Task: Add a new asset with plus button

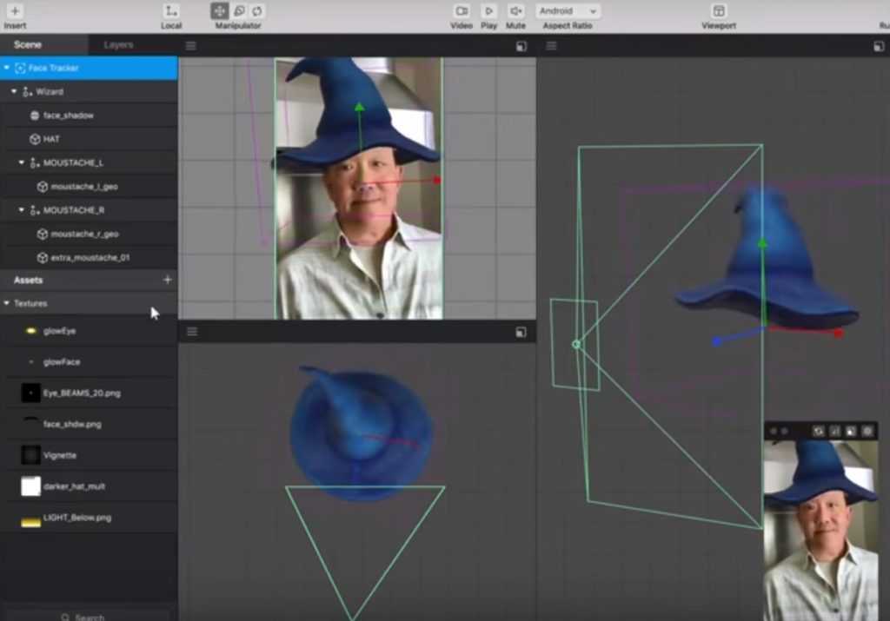Action: pyautogui.click(x=167, y=280)
